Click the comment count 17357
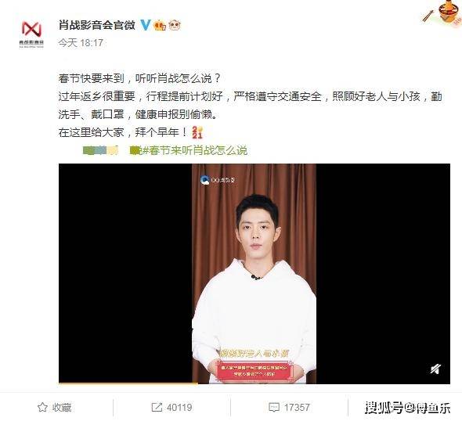Viewport: 462px width, 421px height. (297, 408)
